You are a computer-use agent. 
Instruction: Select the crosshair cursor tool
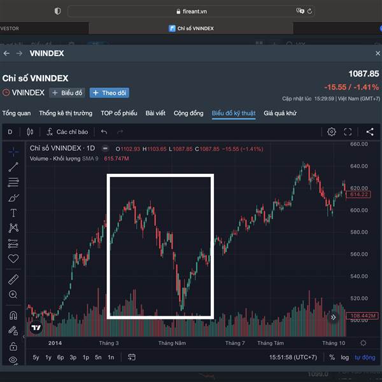pyautogui.click(x=13, y=152)
